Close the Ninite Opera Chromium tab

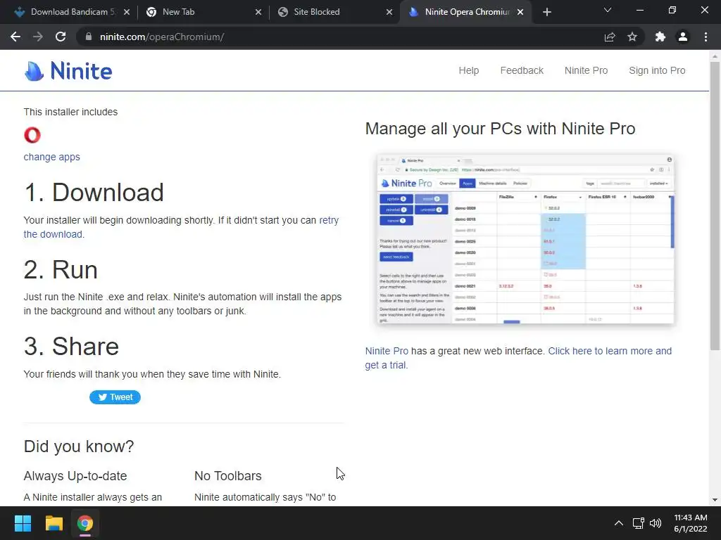(x=520, y=12)
